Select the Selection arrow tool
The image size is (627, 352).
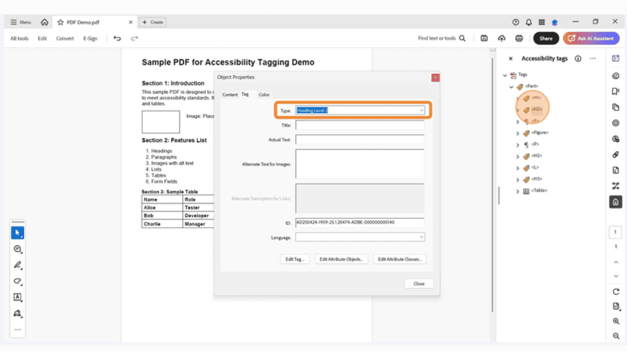click(x=17, y=233)
